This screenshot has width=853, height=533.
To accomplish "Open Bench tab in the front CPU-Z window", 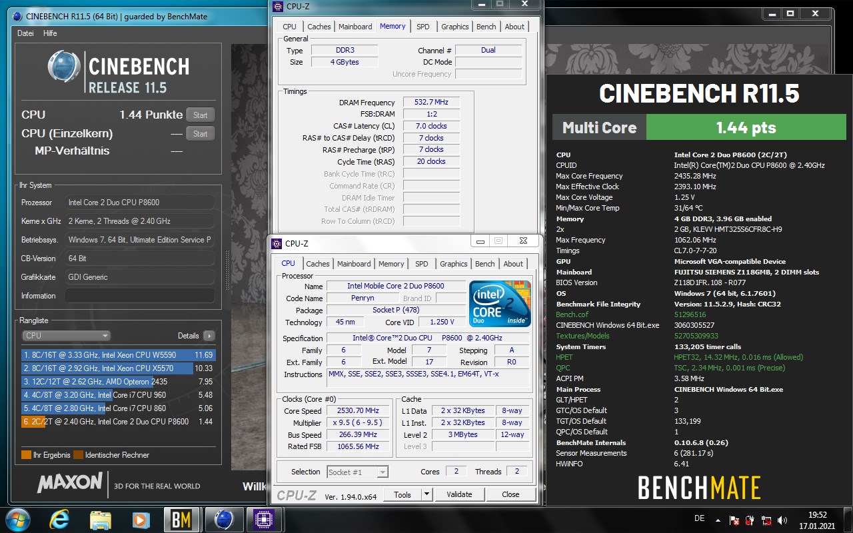I will pyautogui.click(x=484, y=264).
